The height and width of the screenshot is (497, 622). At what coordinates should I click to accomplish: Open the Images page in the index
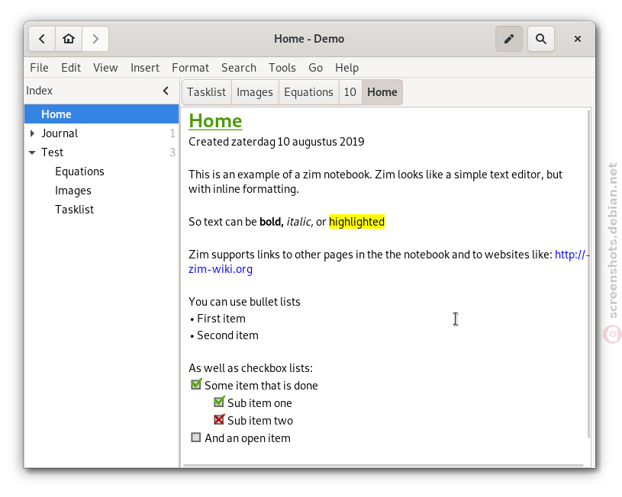102,191
